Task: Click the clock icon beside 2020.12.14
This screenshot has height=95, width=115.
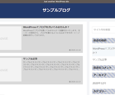Action: 70,50
